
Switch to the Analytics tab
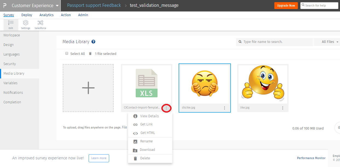[47, 15]
